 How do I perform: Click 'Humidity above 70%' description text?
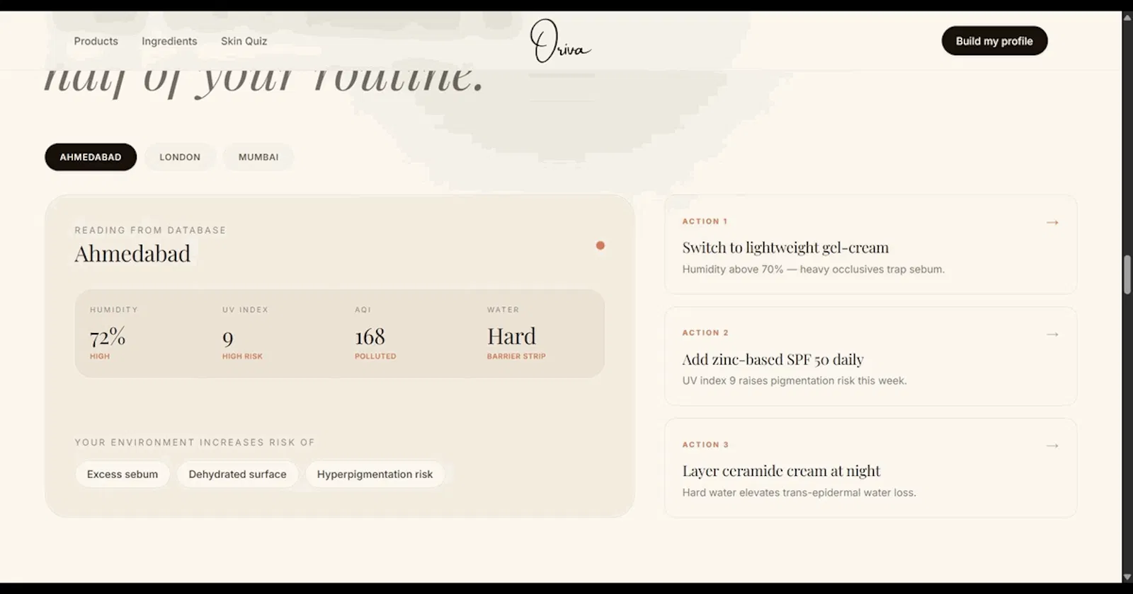coord(814,269)
